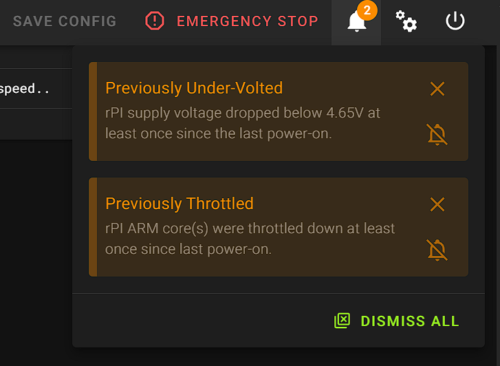Viewport: 500px width, 366px height.
Task: Open the notifications bell icon
Action: 356,23
